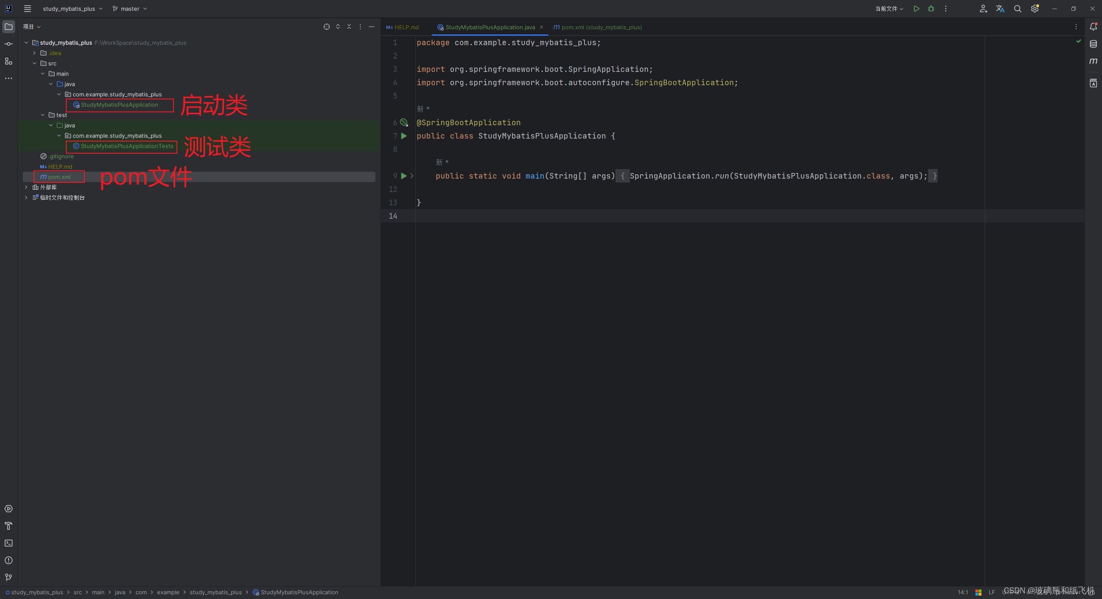
Task: Run the current file
Action: pos(916,9)
